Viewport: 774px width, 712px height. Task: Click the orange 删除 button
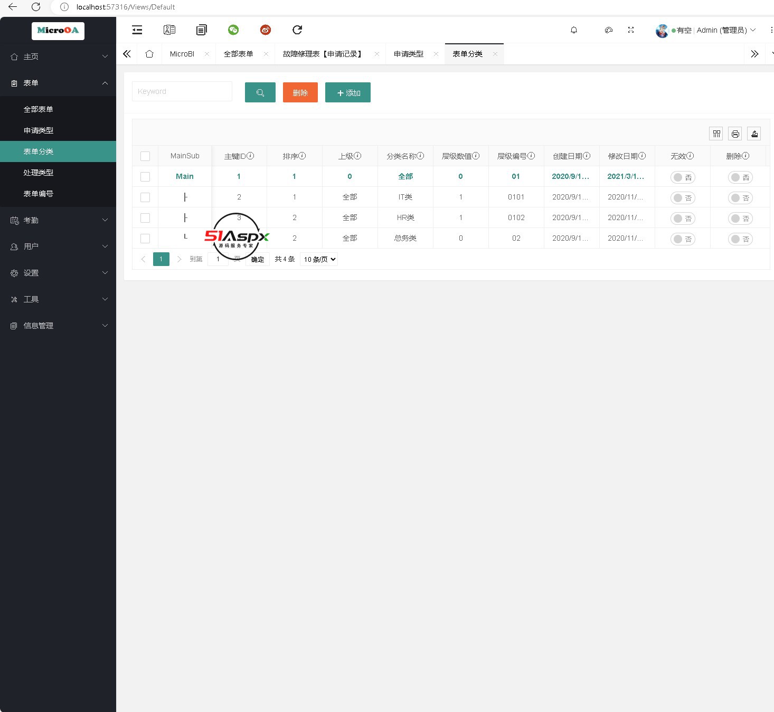[300, 92]
